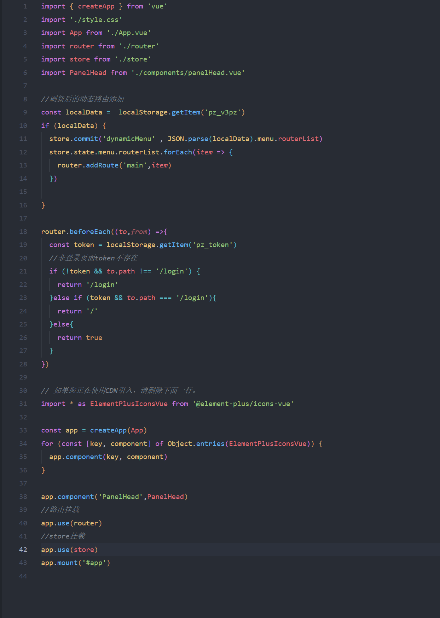This screenshot has width=440, height=618.
Task: Click the './App.vue' path on line 3
Action: tap(129, 33)
